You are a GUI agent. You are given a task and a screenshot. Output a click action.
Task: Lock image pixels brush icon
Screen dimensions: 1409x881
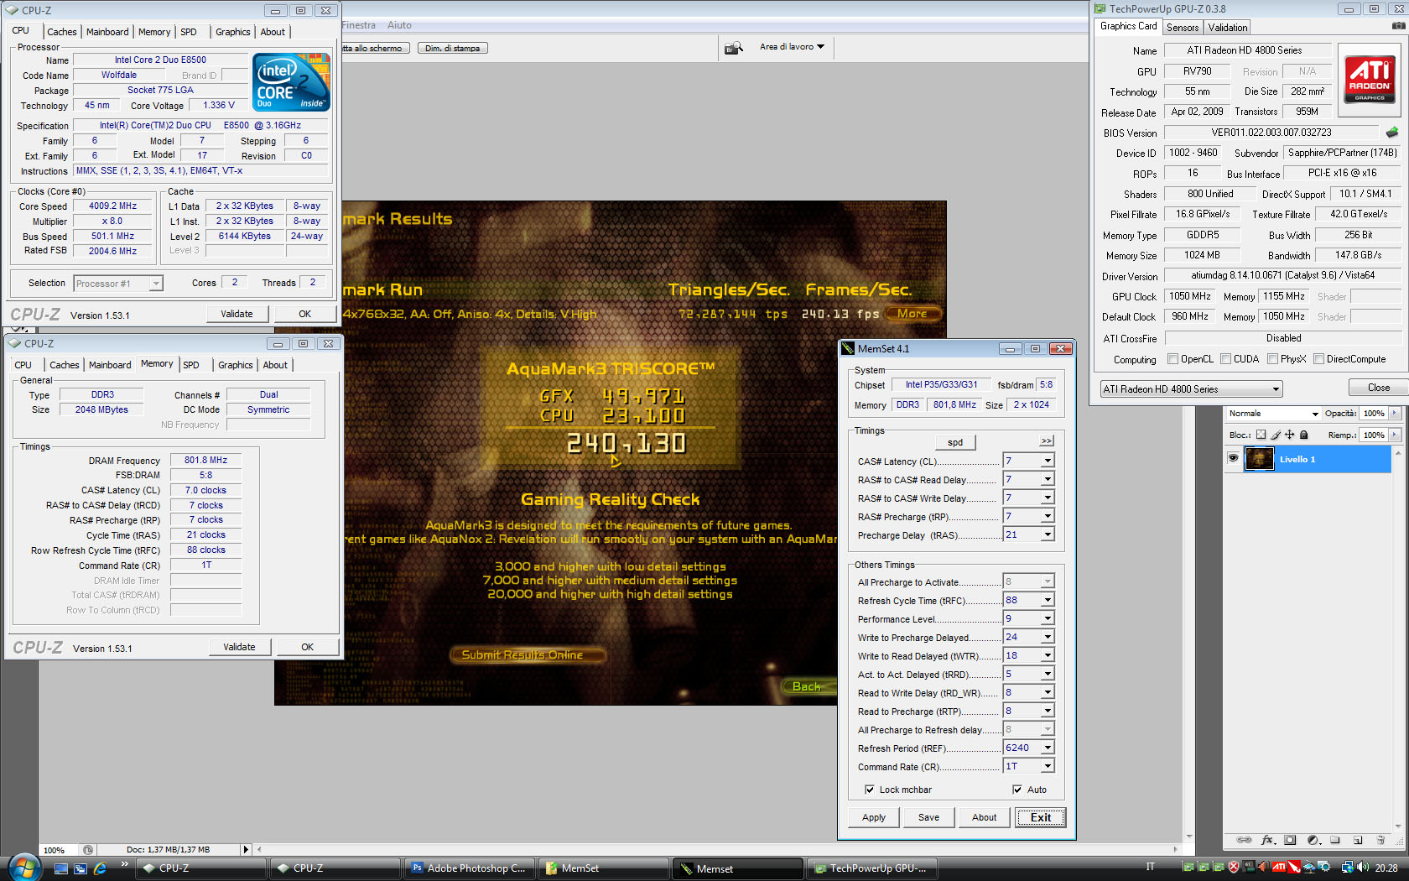1276,435
